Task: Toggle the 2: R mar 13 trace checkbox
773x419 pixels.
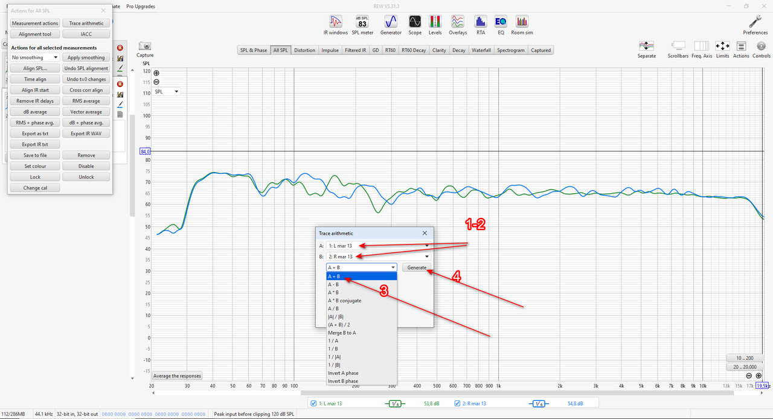Action: pos(457,403)
